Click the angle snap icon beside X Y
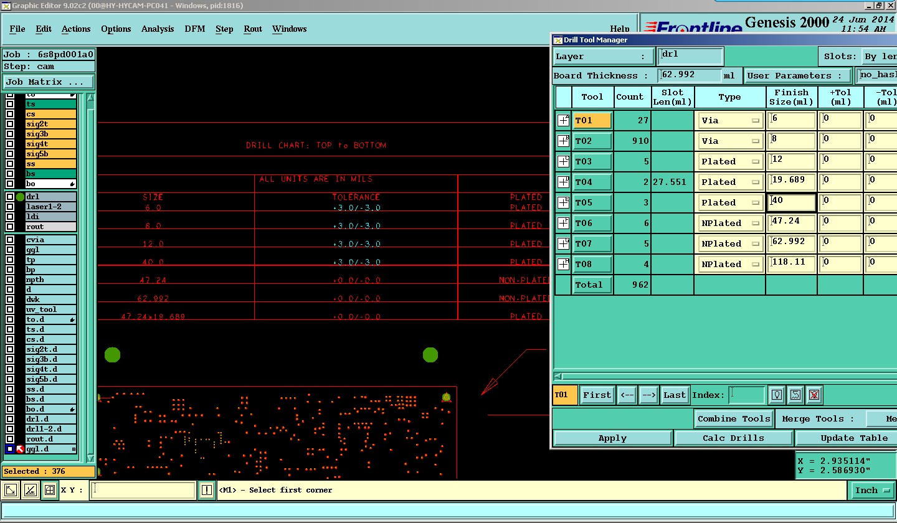Image resolution: width=897 pixels, height=523 pixels. coord(30,491)
